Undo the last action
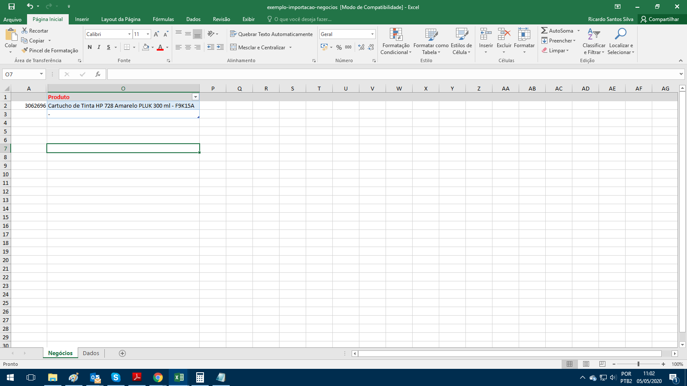The image size is (687, 386). (x=30, y=6)
